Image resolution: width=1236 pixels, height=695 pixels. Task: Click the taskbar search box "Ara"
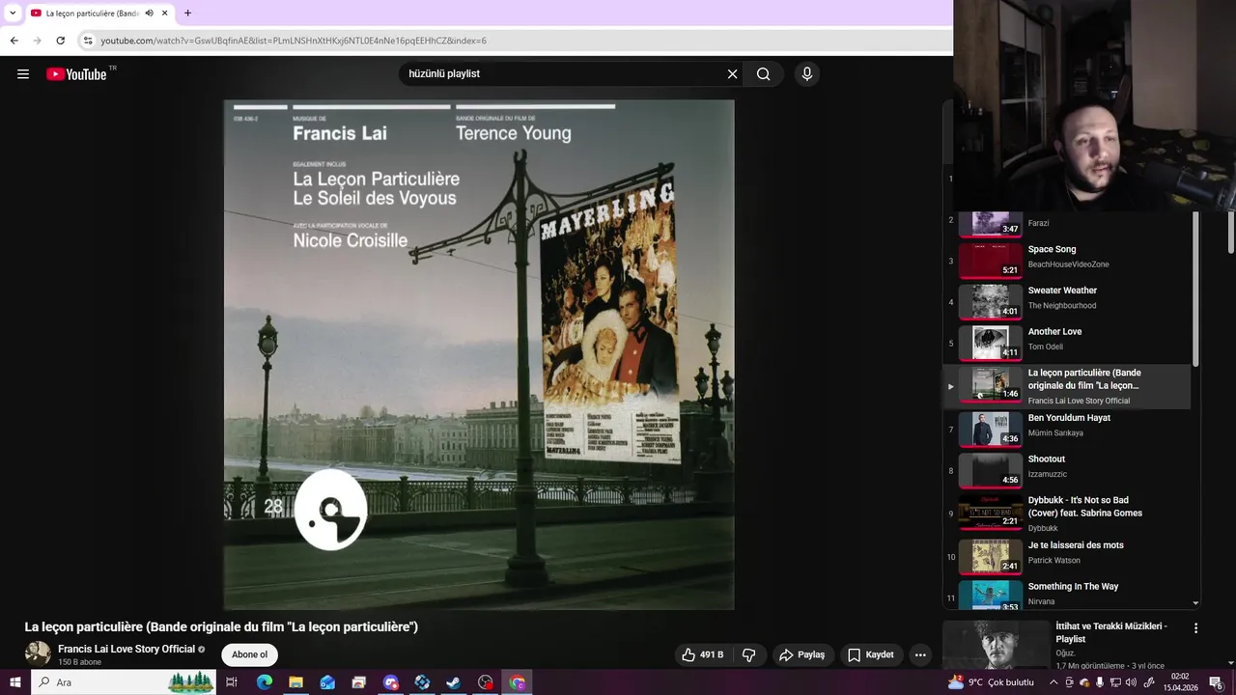coord(126,682)
